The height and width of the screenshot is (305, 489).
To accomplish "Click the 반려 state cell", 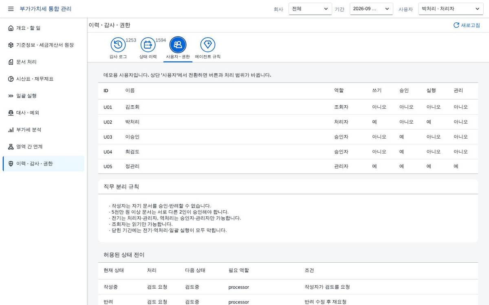I will (108, 302).
